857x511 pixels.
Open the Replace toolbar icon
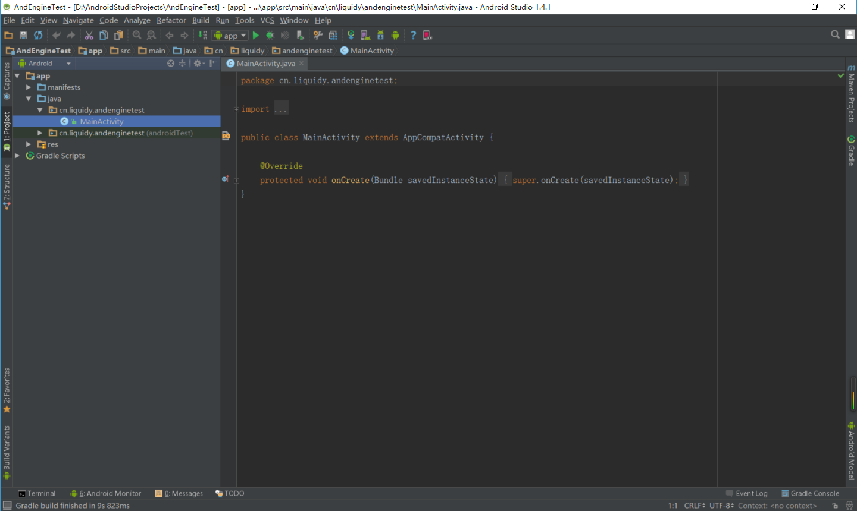(x=151, y=36)
